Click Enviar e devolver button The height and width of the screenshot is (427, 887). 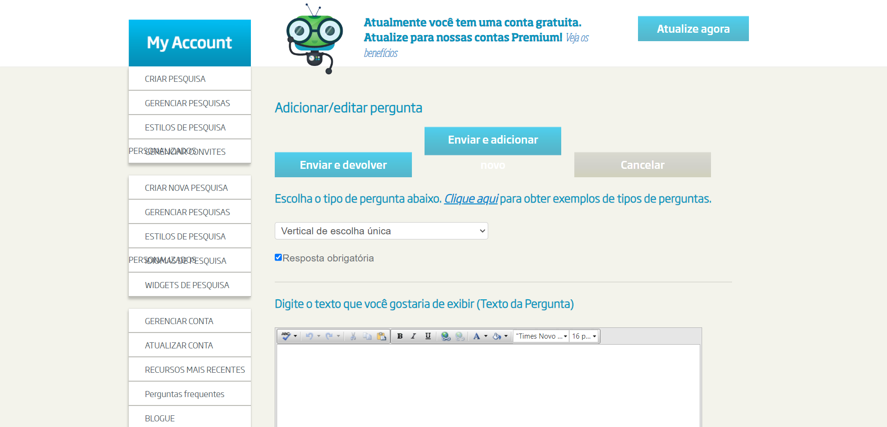[x=343, y=165]
